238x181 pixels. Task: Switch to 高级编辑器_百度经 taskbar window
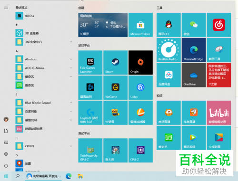(x=43, y=176)
